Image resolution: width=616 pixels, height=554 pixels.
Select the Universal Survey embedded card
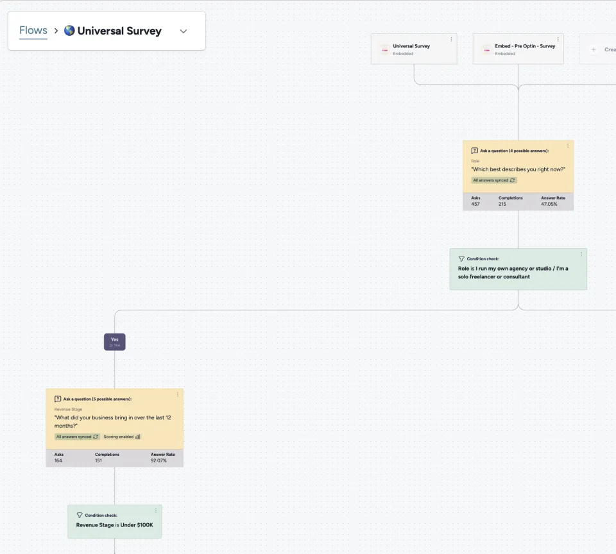click(414, 49)
